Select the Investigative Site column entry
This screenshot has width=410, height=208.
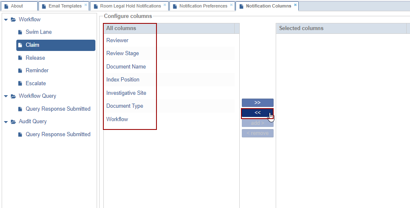coord(126,93)
